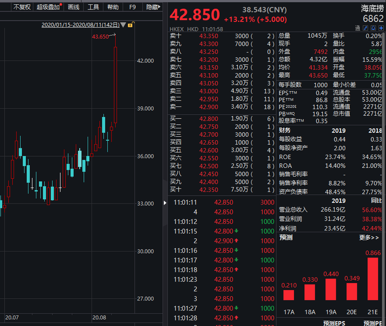This screenshot has height=326, width=386.
Task: Click the PE TTM 86.8 value
Action: [321, 100]
